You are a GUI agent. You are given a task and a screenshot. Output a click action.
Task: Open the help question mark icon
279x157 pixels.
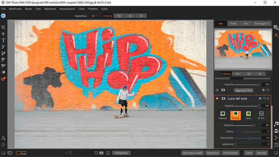click(x=3, y=145)
